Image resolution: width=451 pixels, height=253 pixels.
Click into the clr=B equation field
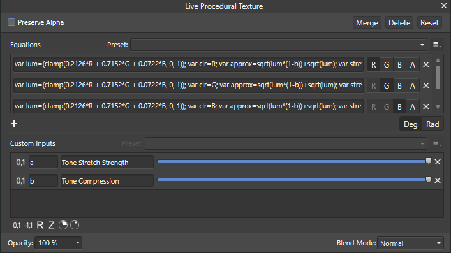(x=188, y=106)
